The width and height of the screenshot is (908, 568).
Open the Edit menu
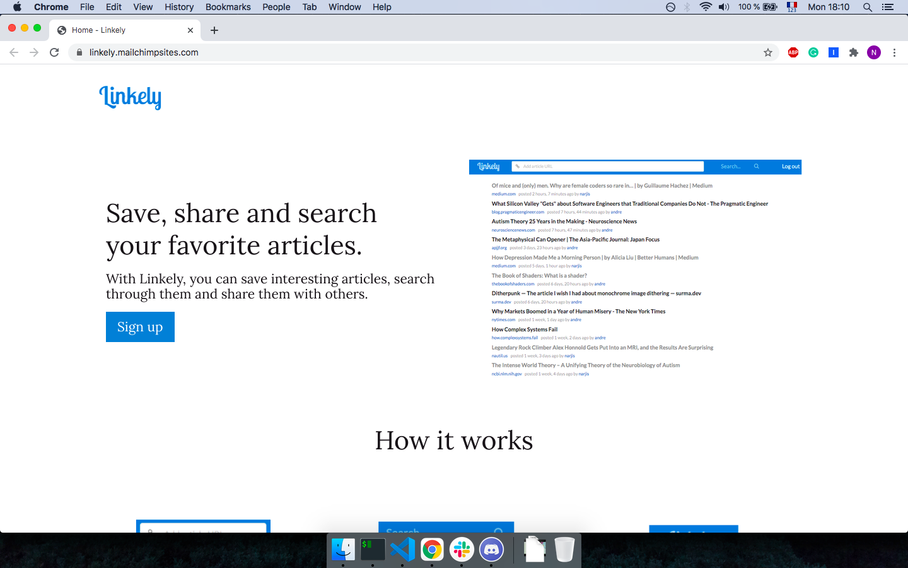[x=114, y=7]
